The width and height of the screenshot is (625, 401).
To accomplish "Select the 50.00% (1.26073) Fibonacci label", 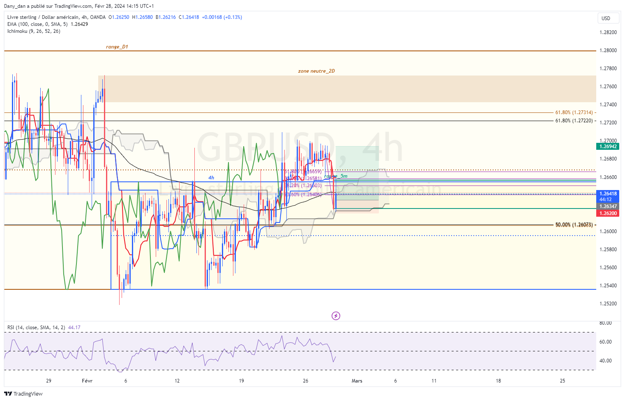I will pos(574,225).
